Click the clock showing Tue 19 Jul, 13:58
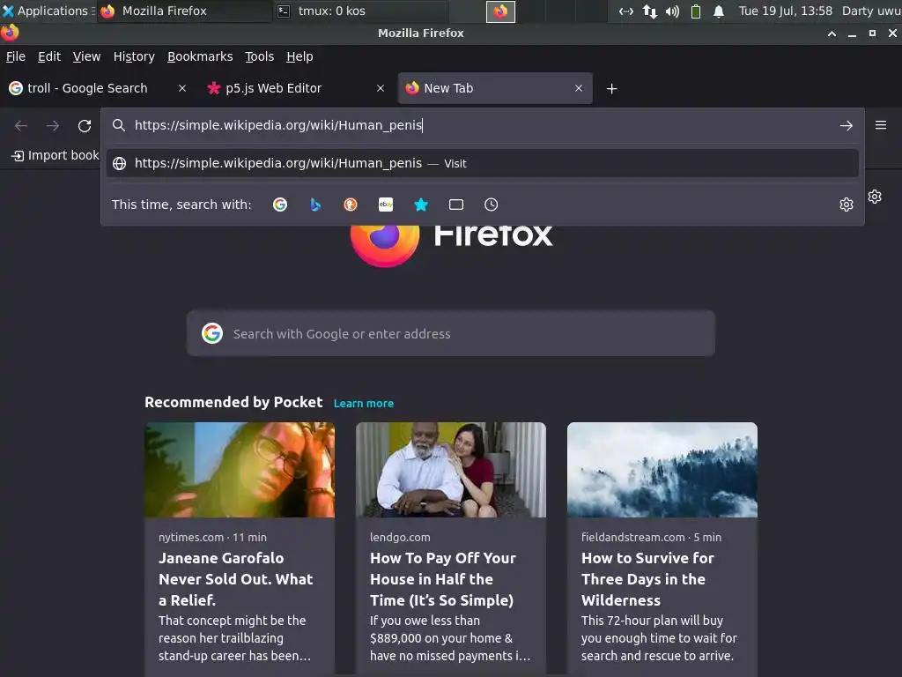This screenshot has width=902, height=677. tap(785, 11)
